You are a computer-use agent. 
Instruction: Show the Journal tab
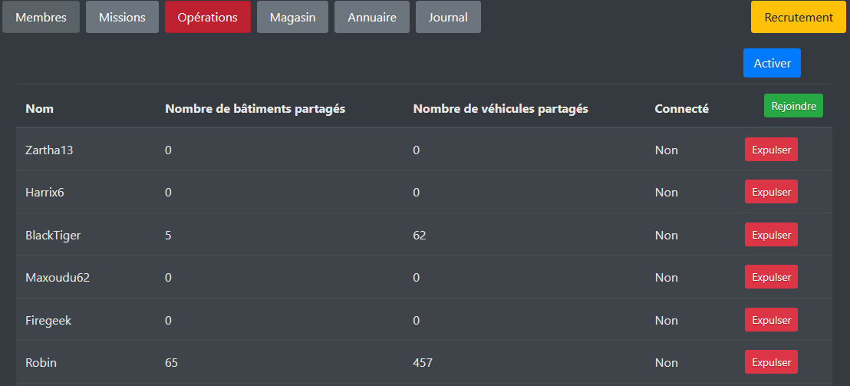[x=448, y=17]
